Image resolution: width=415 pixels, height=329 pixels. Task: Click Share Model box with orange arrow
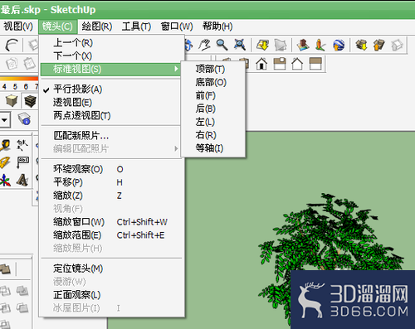(379, 45)
